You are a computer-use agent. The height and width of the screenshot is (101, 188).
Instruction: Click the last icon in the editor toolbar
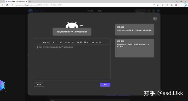(x=100, y=42)
